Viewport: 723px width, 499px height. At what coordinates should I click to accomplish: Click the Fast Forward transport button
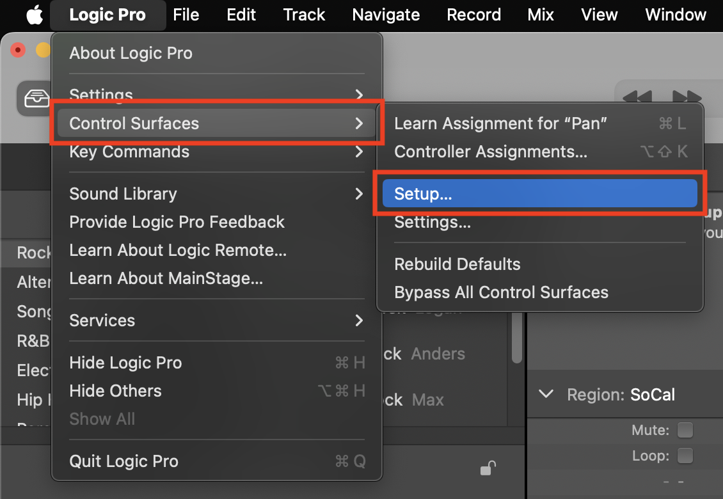coord(687,98)
